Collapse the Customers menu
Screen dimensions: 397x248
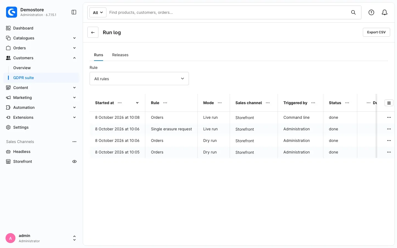click(x=74, y=58)
